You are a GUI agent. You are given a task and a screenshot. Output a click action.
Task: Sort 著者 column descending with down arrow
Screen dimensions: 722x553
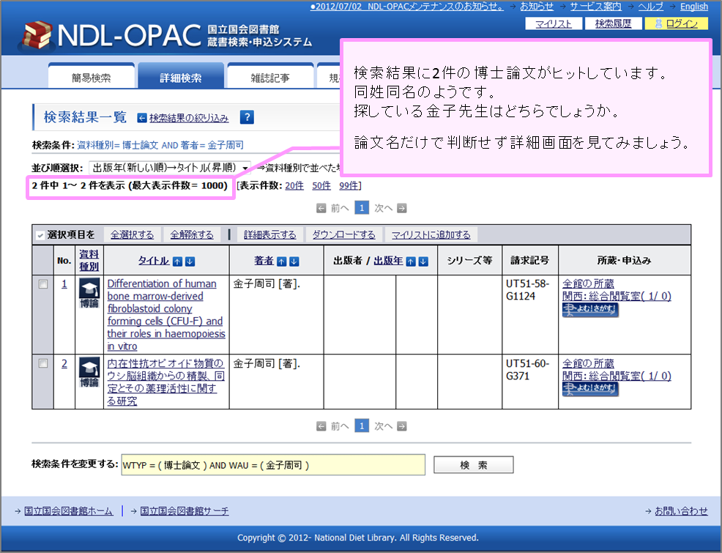coord(294,261)
